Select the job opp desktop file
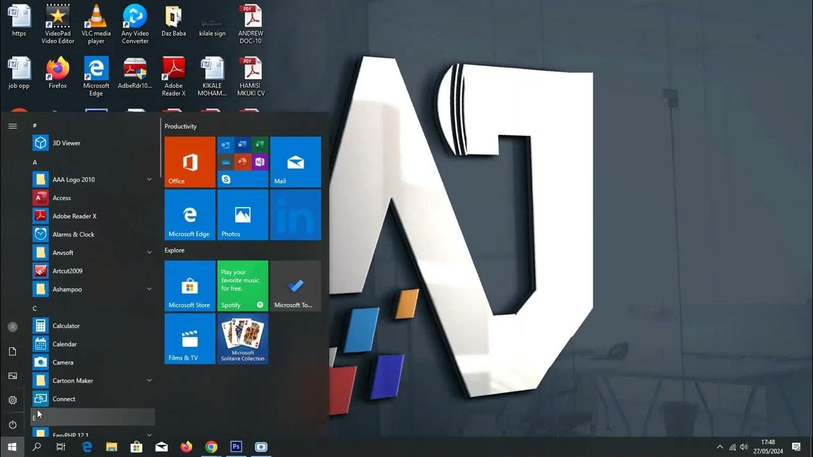 19,73
